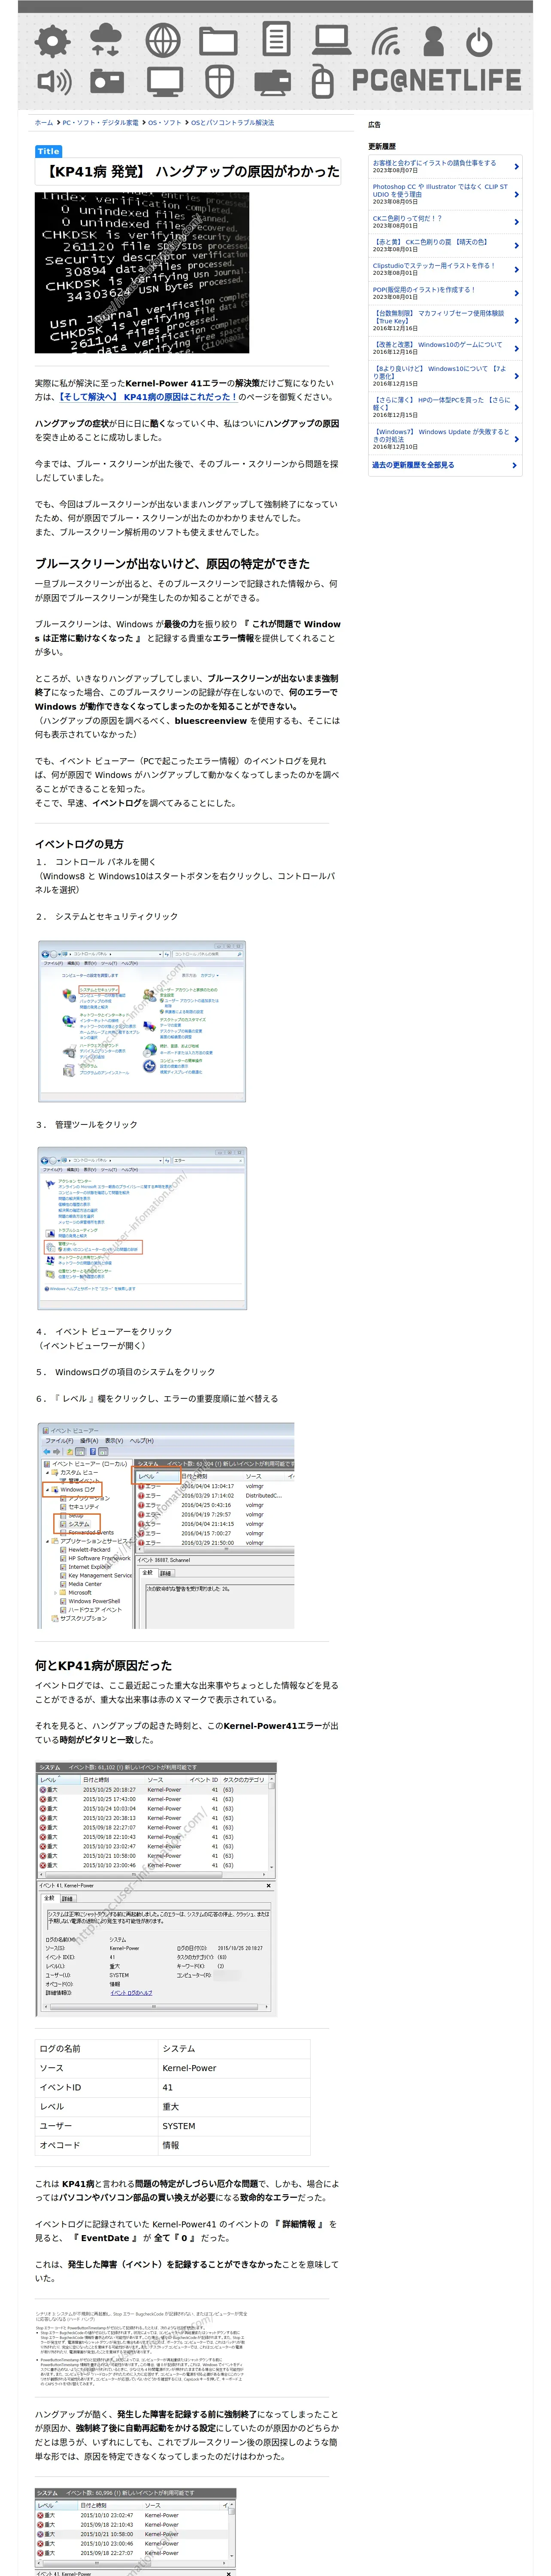Click the 何とKP41病が原因だった heading
This screenshot has height=2576, width=551.
[x=103, y=1666]
